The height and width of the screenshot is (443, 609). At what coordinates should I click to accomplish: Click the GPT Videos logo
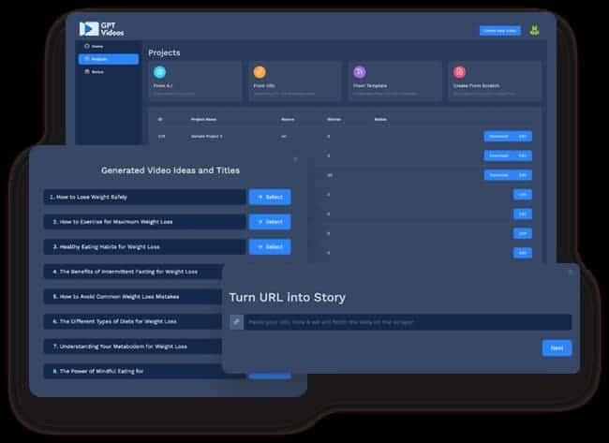102,29
